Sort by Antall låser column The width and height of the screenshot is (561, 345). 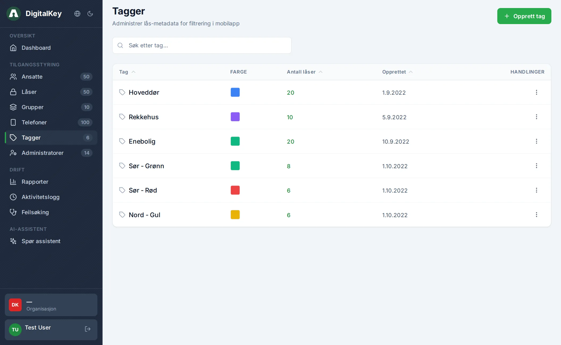(x=305, y=72)
